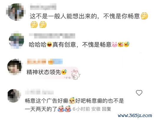Select the 精神状态领先 comment bubble
This screenshot has height=120, width=154.
pyautogui.click(x=53, y=73)
